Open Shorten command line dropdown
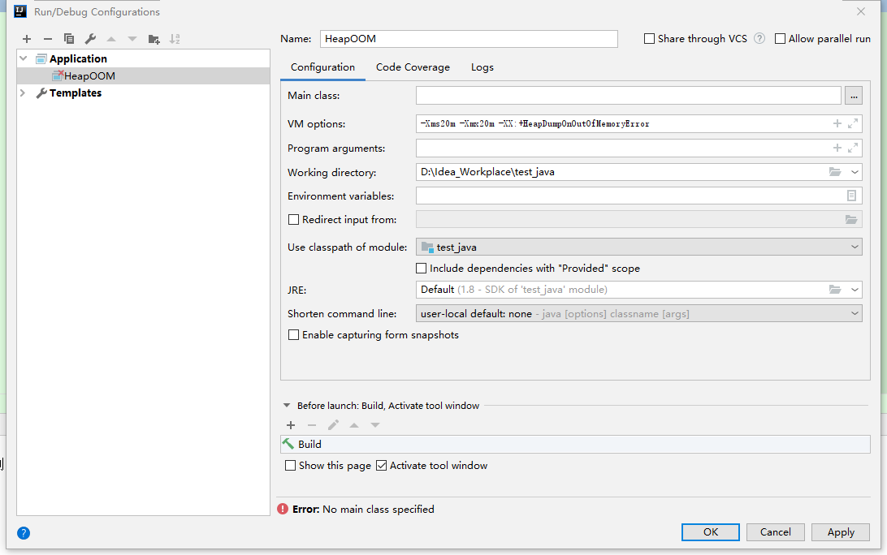This screenshot has width=887, height=555. pos(638,313)
